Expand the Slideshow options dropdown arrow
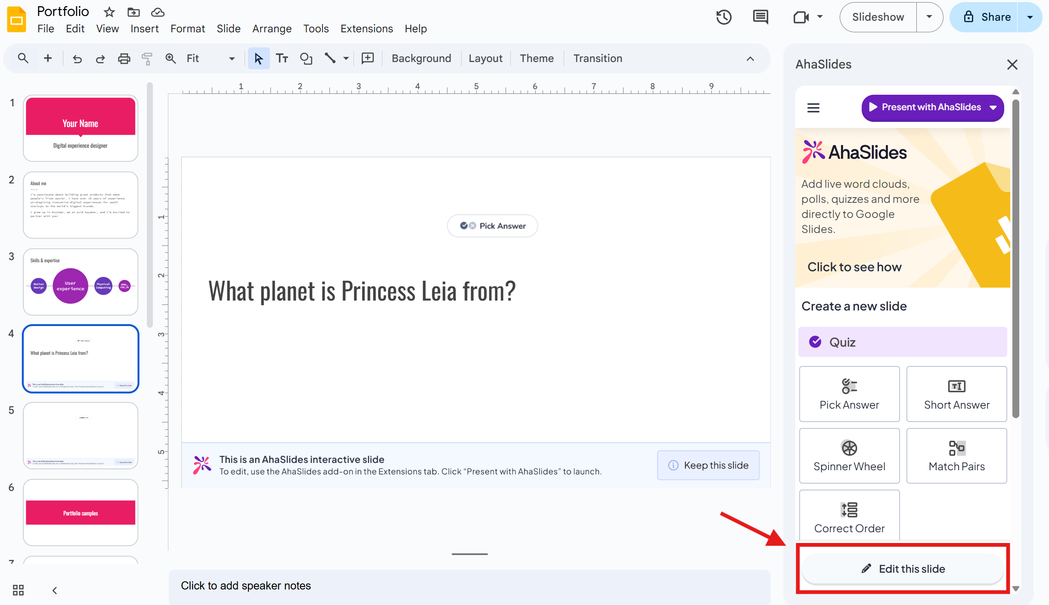The width and height of the screenshot is (1049, 605). (x=929, y=17)
